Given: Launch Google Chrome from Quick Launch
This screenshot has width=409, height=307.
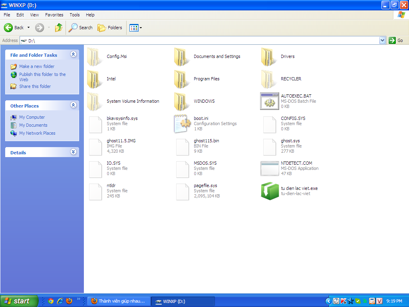Looking at the screenshot, I should click(51, 301).
